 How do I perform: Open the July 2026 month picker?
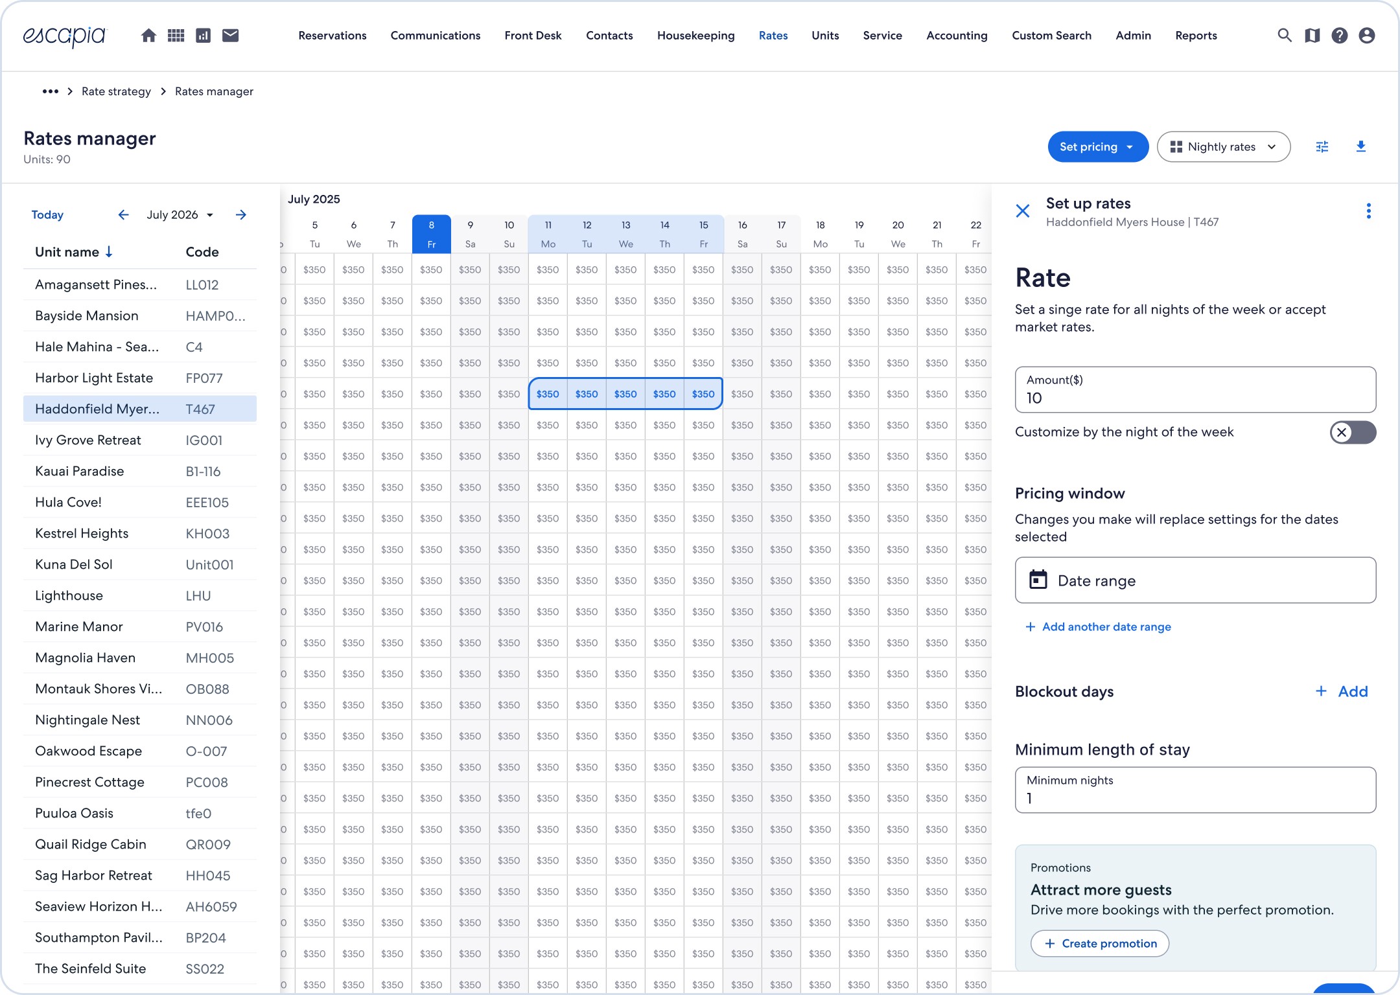(180, 215)
